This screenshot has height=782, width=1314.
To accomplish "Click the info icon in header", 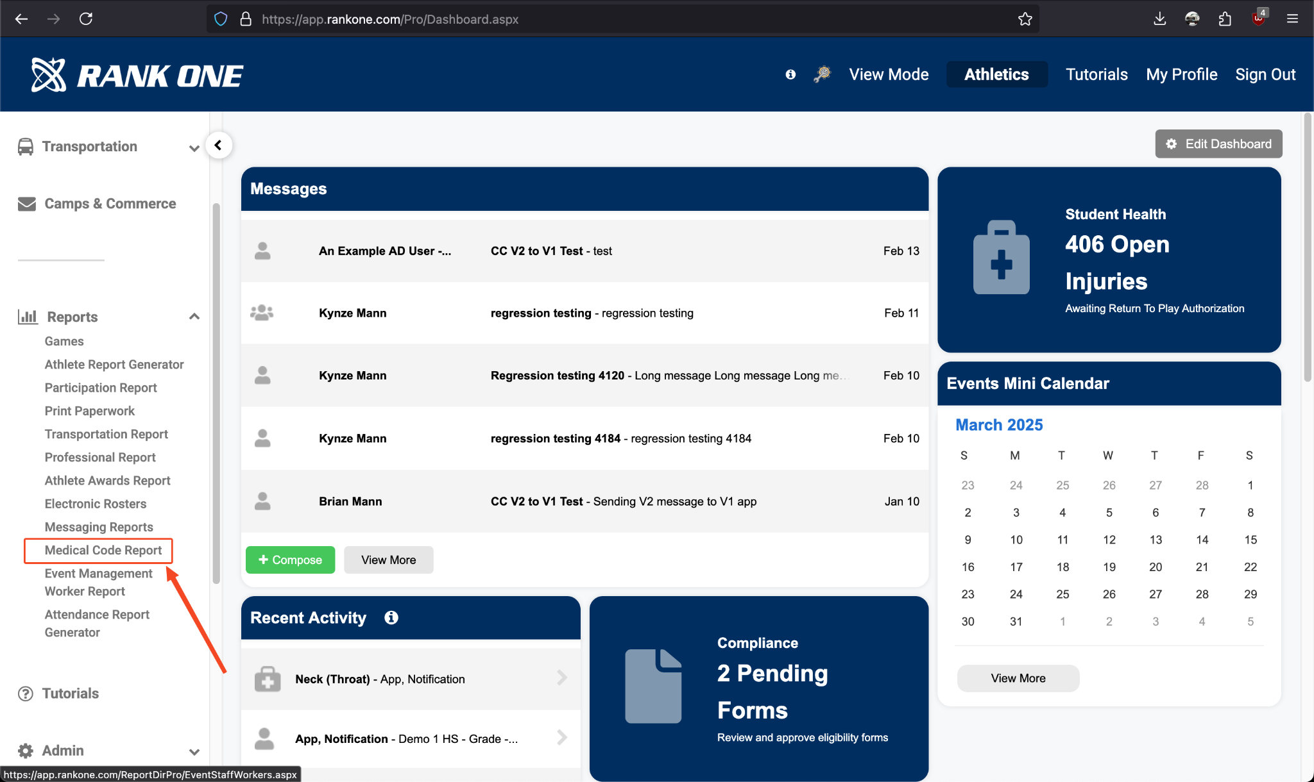I will tap(790, 74).
